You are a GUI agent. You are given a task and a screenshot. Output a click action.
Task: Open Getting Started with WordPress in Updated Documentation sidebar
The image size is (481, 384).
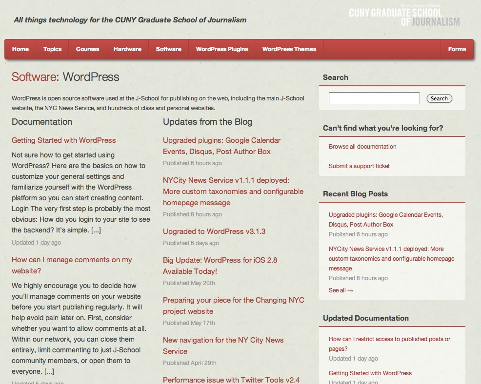coord(370,373)
